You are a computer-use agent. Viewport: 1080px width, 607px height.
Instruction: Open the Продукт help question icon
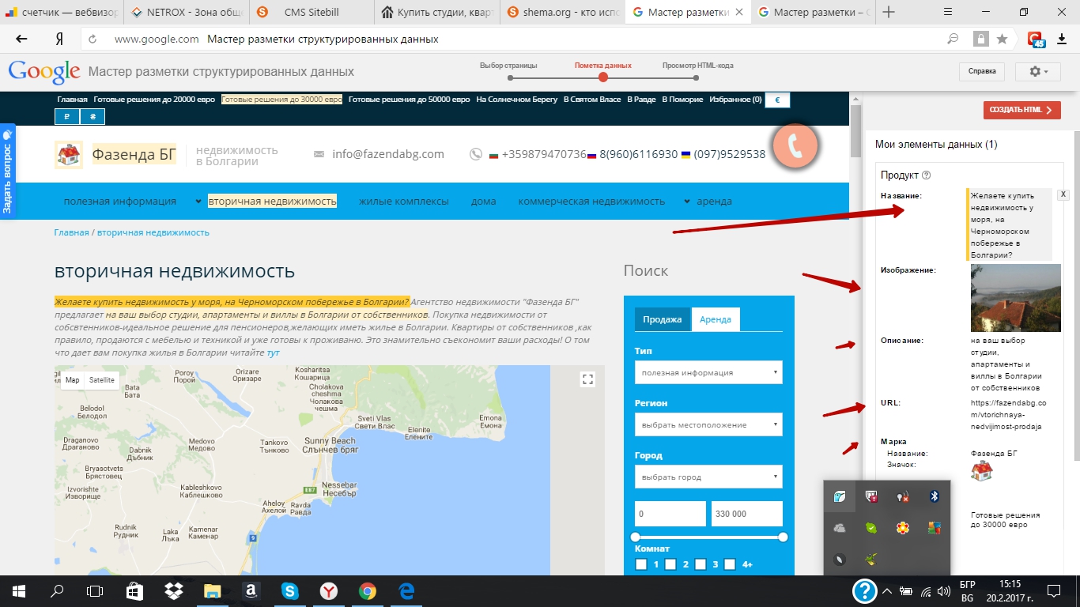[x=927, y=175]
